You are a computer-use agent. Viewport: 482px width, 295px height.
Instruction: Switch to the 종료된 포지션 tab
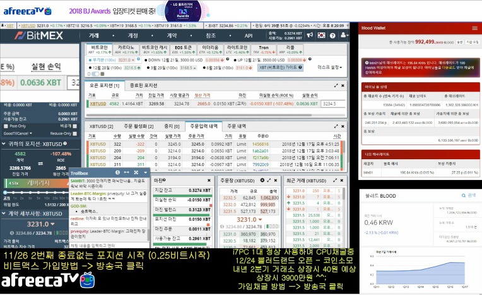pos(143,86)
